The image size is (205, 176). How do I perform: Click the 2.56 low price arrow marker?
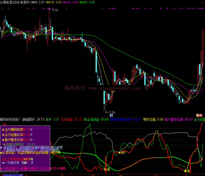click(110, 112)
